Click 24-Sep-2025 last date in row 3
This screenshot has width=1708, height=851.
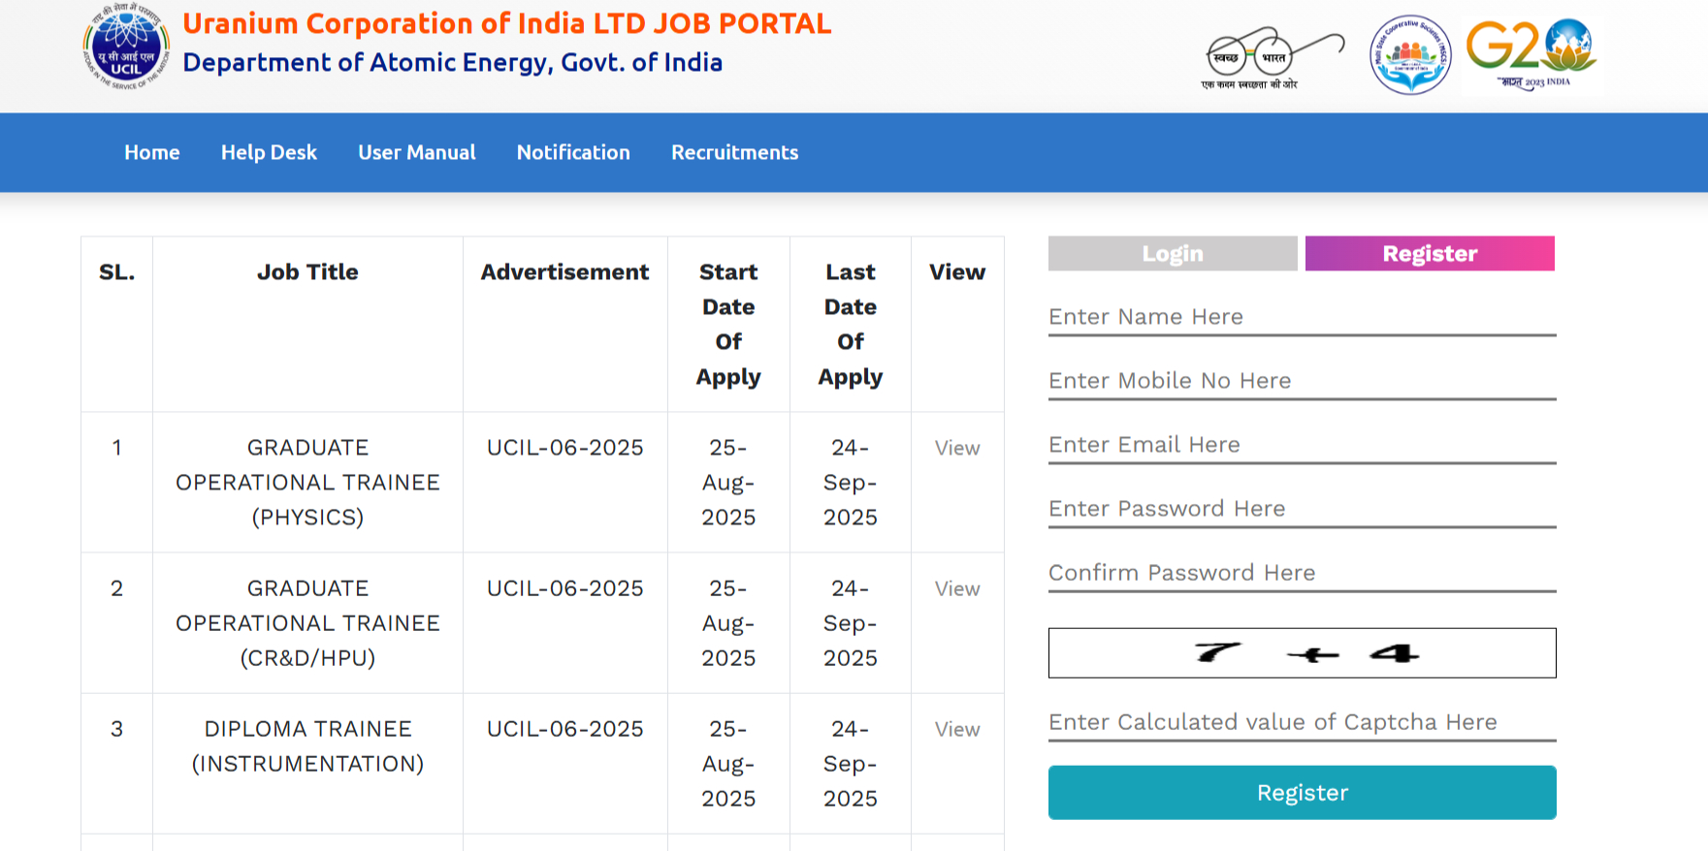coord(851,764)
